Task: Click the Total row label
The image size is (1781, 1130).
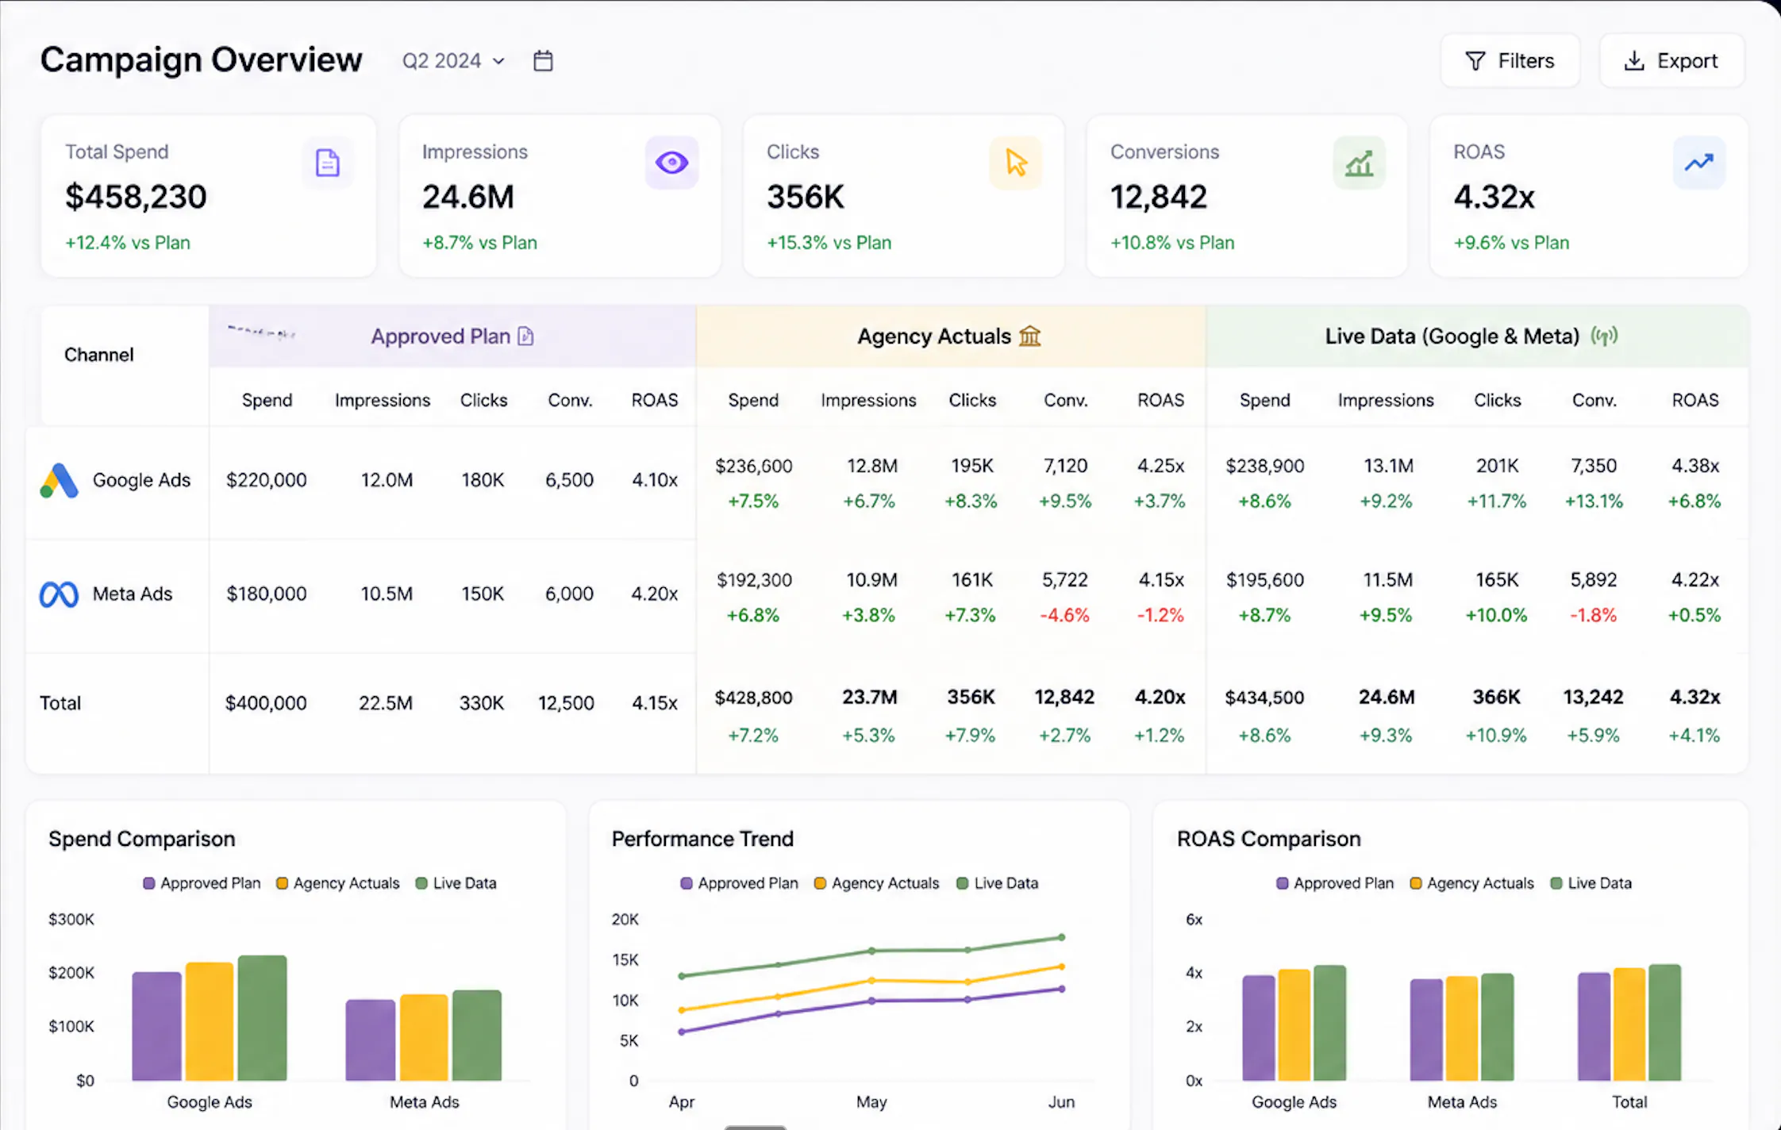Action: point(60,703)
